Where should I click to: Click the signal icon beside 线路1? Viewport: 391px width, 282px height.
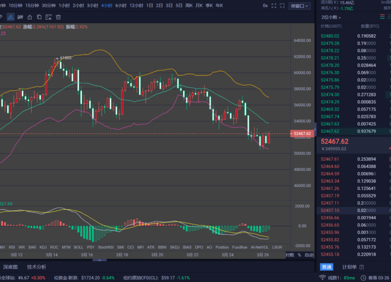pyautogui.click(x=322, y=277)
